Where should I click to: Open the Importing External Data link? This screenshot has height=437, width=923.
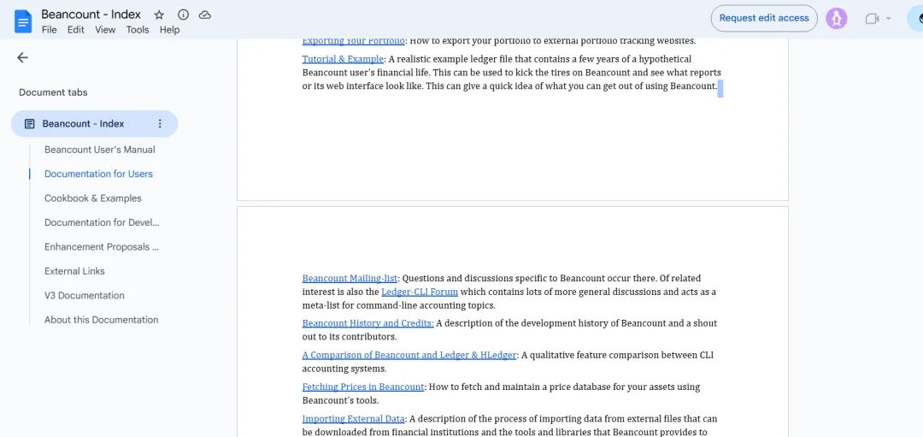[353, 419]
